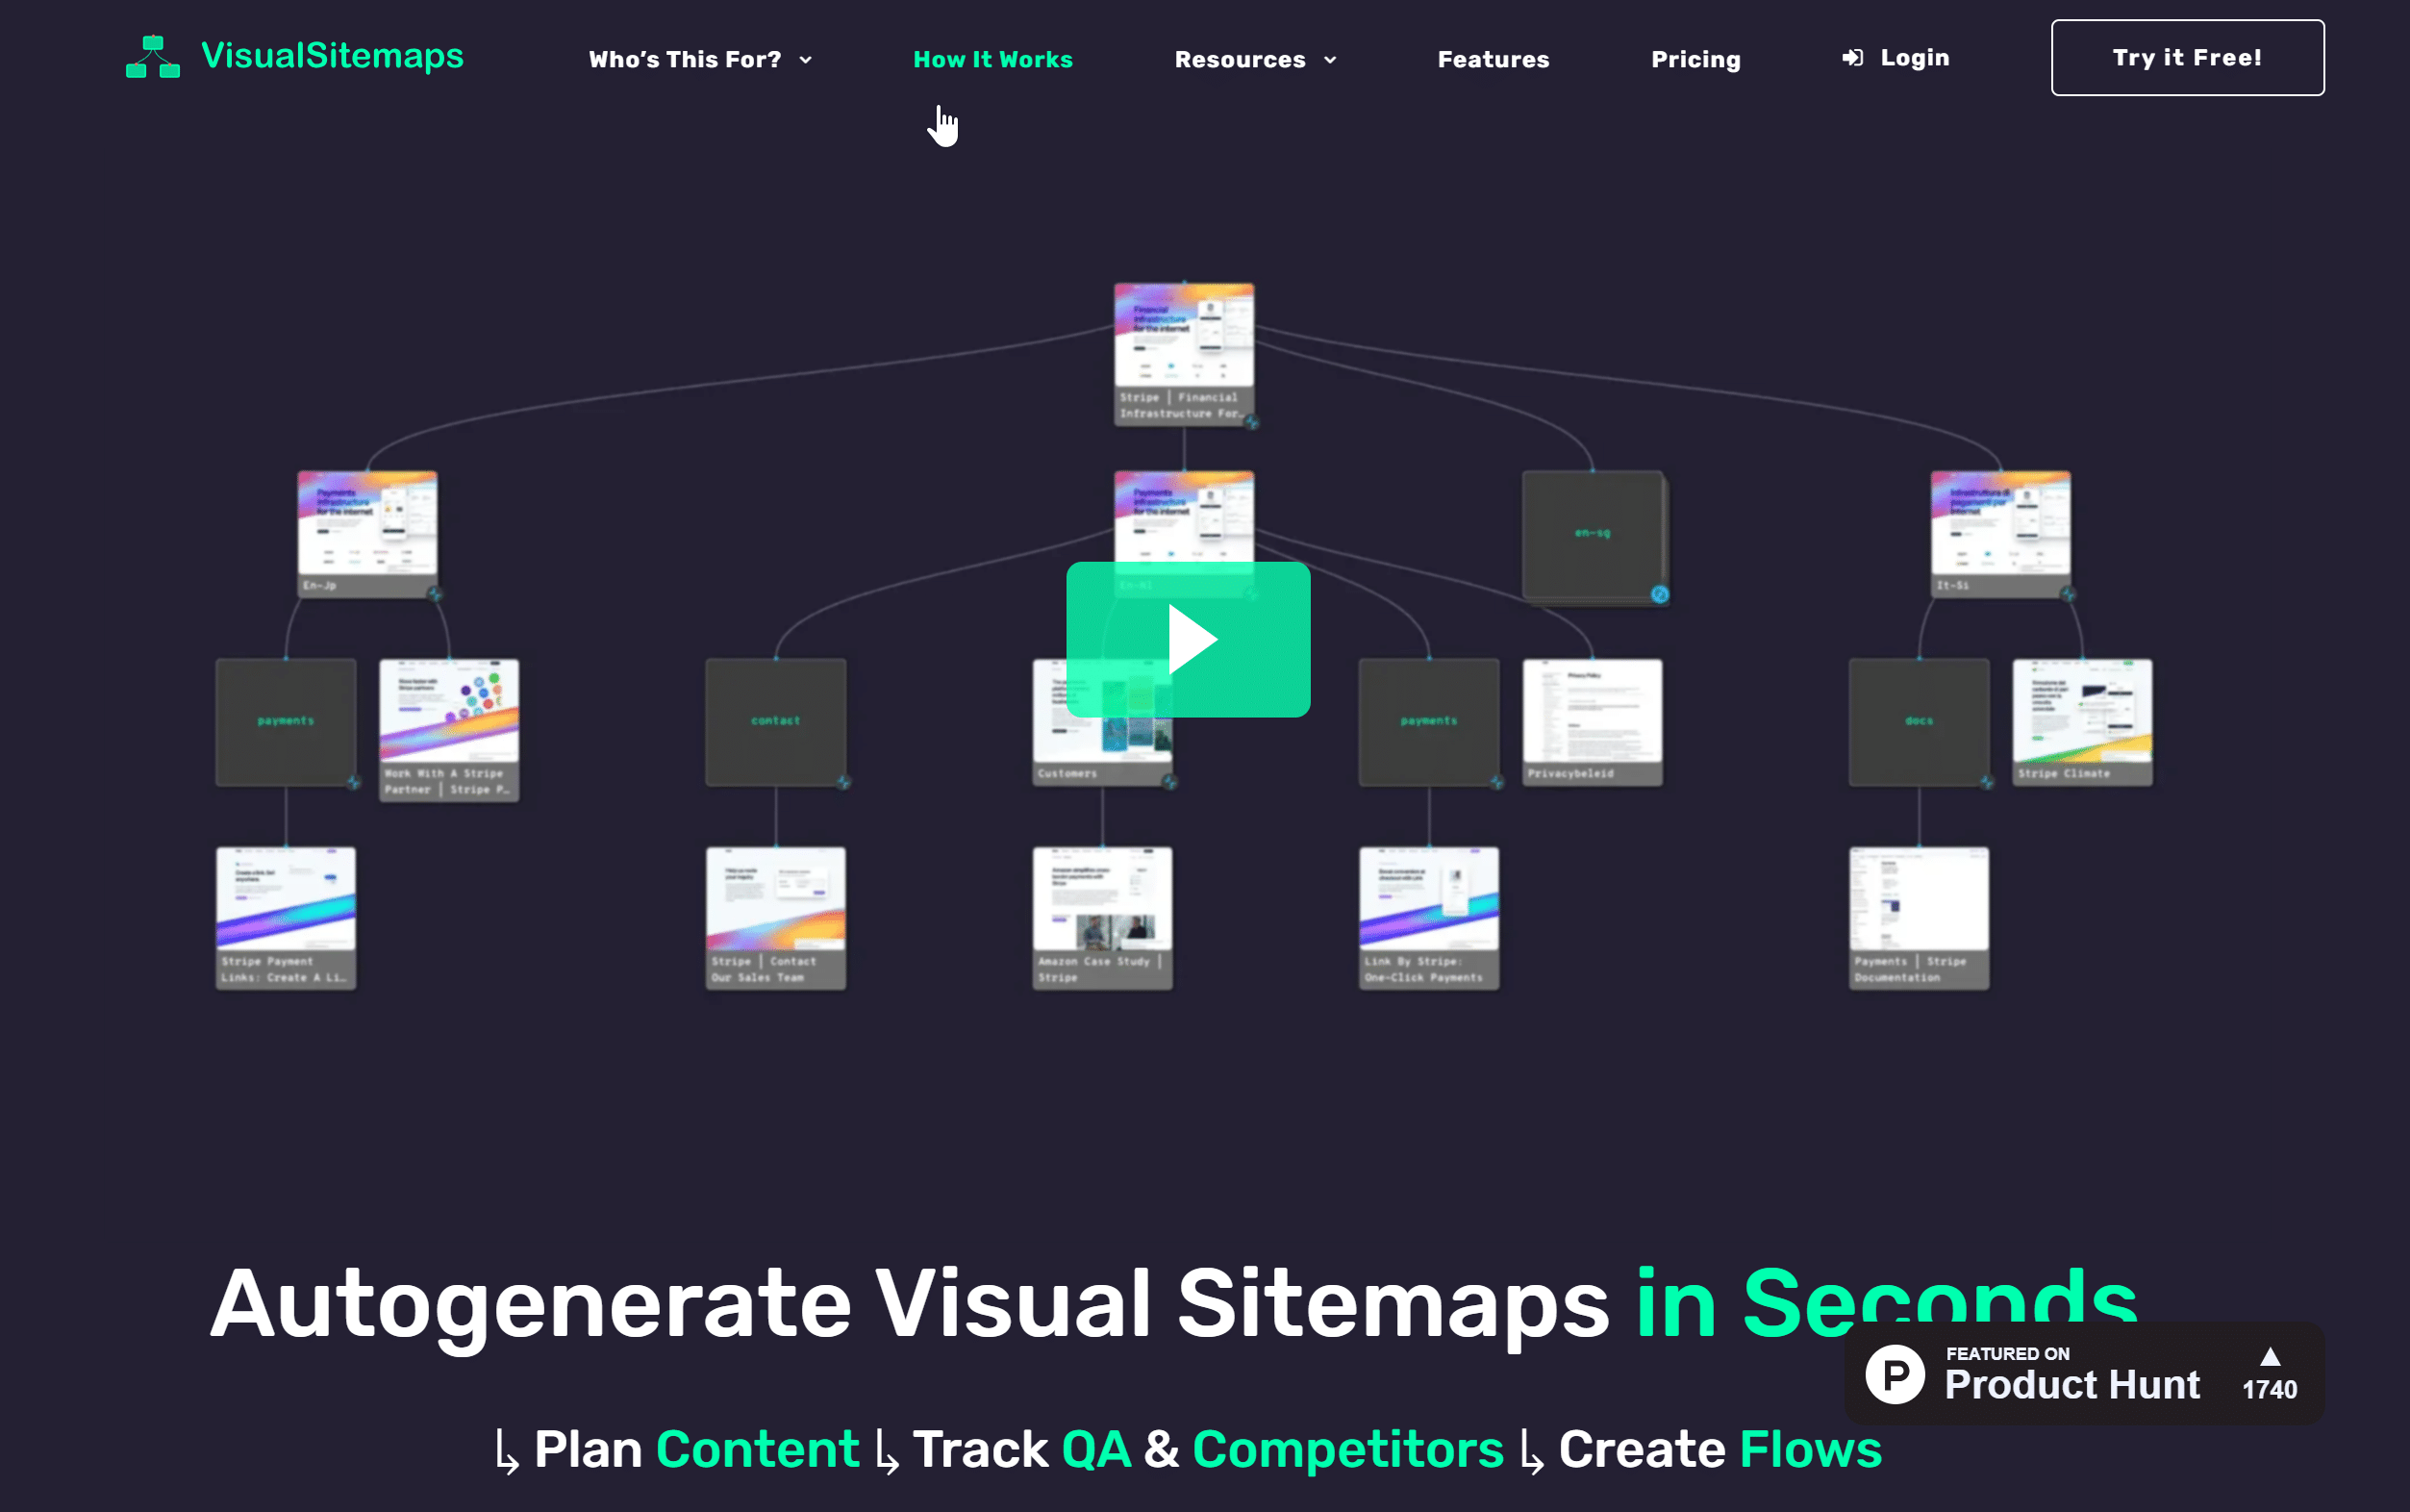Click the corner icon on It-Si node
Screen dimensions: 2410x1512
tap(2069, 594)
